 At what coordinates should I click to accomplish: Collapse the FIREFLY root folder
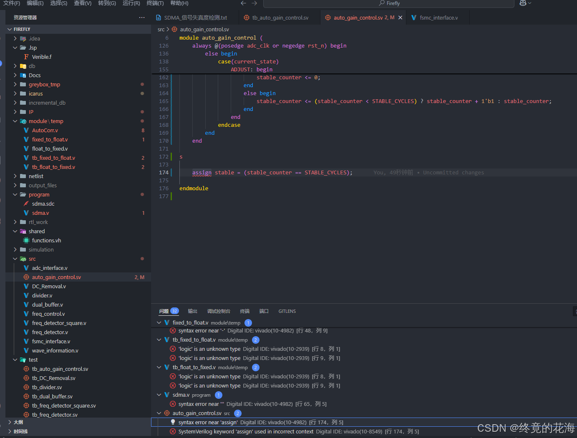coord(10,29)
